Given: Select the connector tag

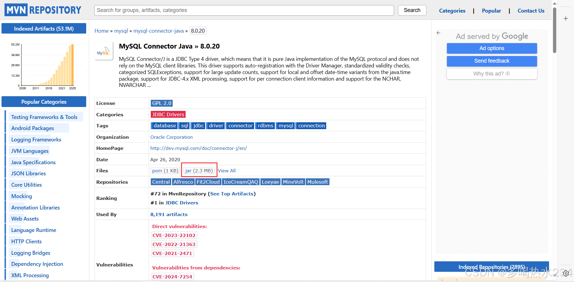Looking at the screenshot, I should coord(240,126).
